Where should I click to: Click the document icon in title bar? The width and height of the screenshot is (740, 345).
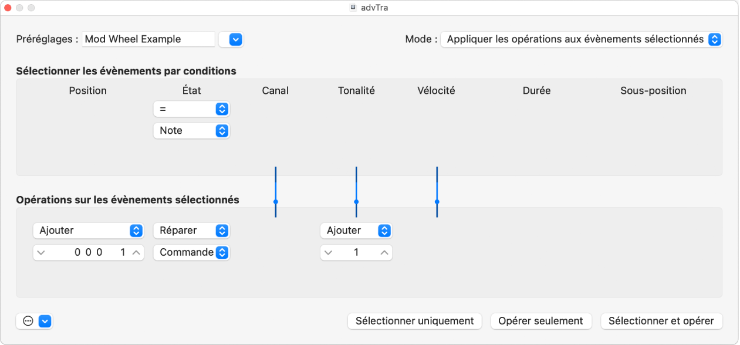tap(353, 8)
